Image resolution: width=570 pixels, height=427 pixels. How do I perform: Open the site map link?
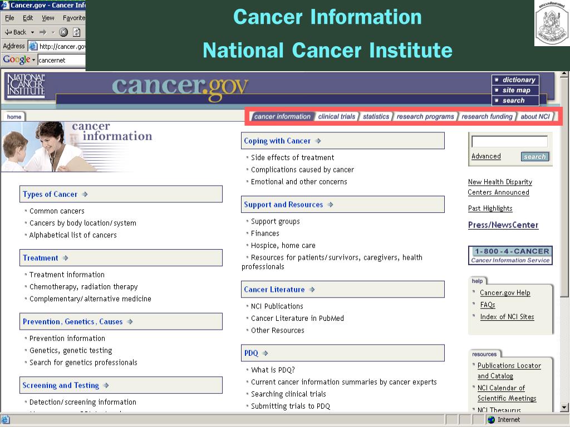(x=515, y=90)
